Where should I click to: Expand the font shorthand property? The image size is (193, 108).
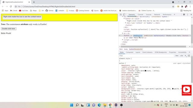(x=126, y=94)
